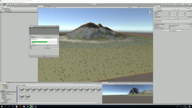Toggle the Center pivot mode button
The height and width of the screenshot is (108, 192).
click(21, 4)
